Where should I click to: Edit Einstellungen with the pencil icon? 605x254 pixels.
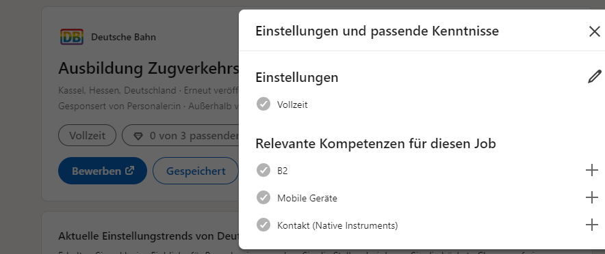coord(595,76)
